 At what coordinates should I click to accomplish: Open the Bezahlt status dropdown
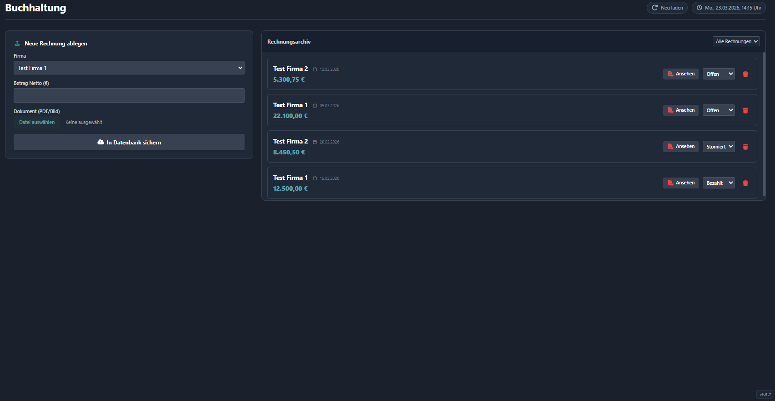(x=718, y=183)
